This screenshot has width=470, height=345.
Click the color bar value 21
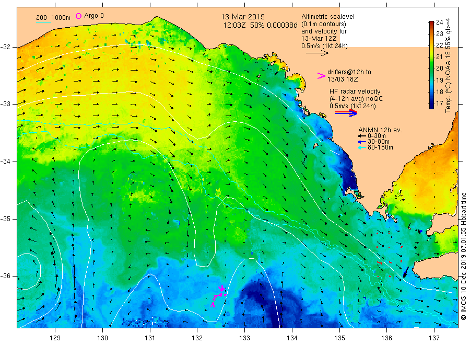[x=439, y=56]
